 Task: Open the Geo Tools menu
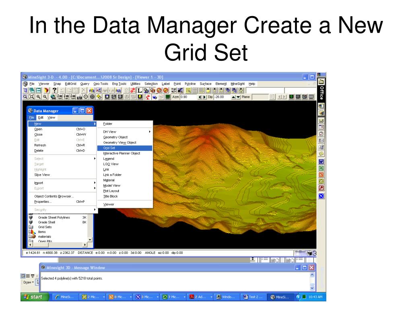[101, 84]
